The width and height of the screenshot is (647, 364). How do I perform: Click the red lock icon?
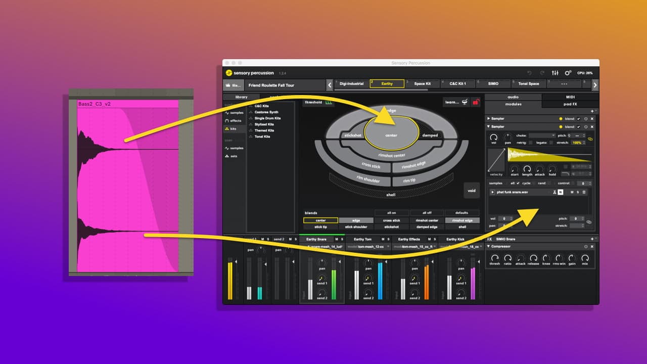tap(476, 102)
